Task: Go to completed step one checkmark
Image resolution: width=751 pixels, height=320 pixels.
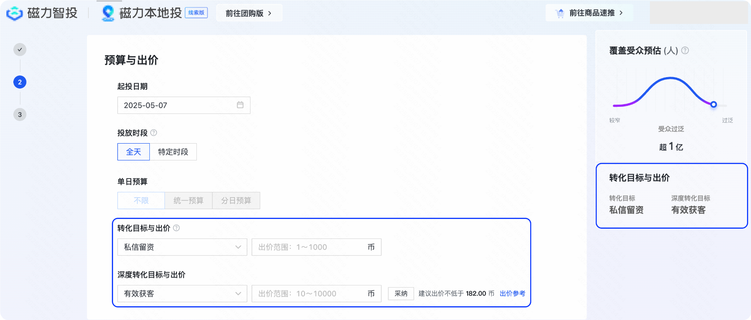Action: 20,50
